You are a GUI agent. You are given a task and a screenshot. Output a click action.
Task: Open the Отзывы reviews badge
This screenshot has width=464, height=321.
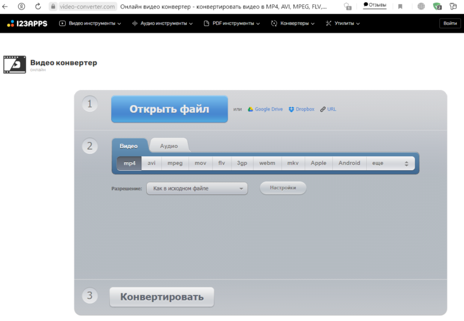coord(375,5)
